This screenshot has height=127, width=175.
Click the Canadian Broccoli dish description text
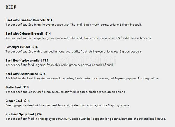pyautogui.click(x=73, y=25)
